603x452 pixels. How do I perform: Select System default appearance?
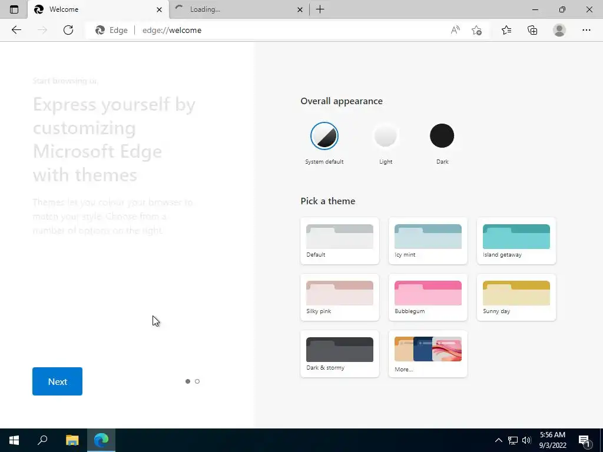(324, 136)
